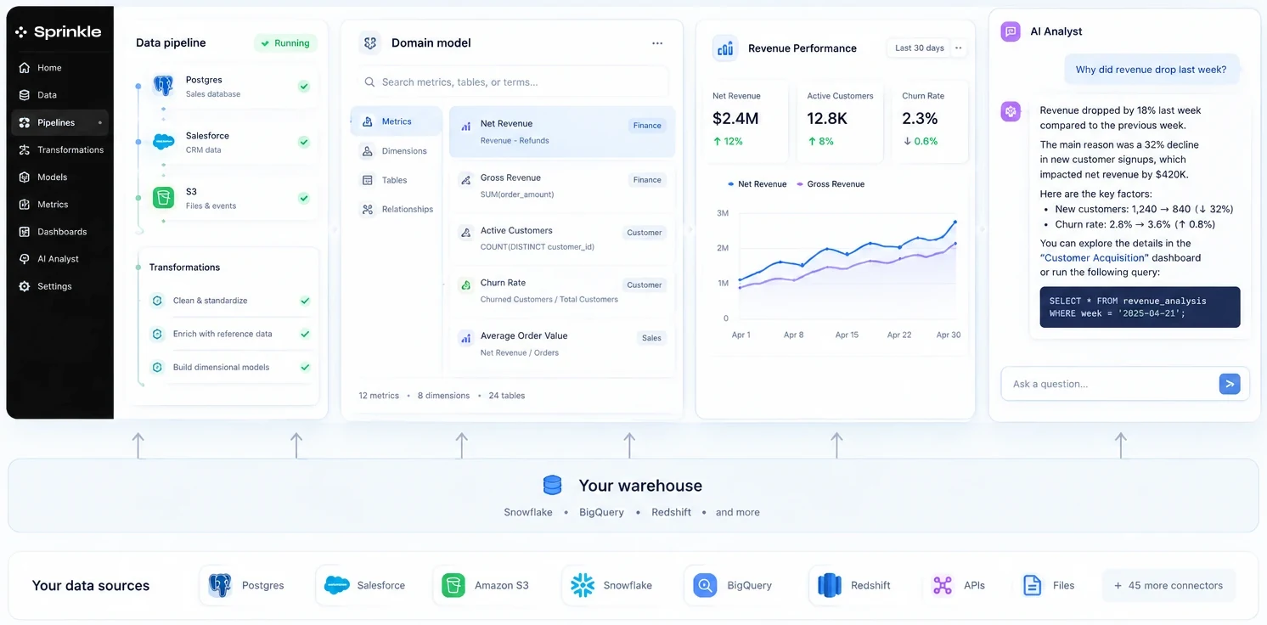Open Transformations in the sidebar
This screenshot has height=625, width=1267.
[x=59, y=149]
